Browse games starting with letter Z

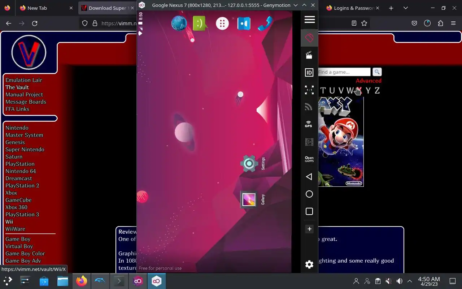pos(377,91)
